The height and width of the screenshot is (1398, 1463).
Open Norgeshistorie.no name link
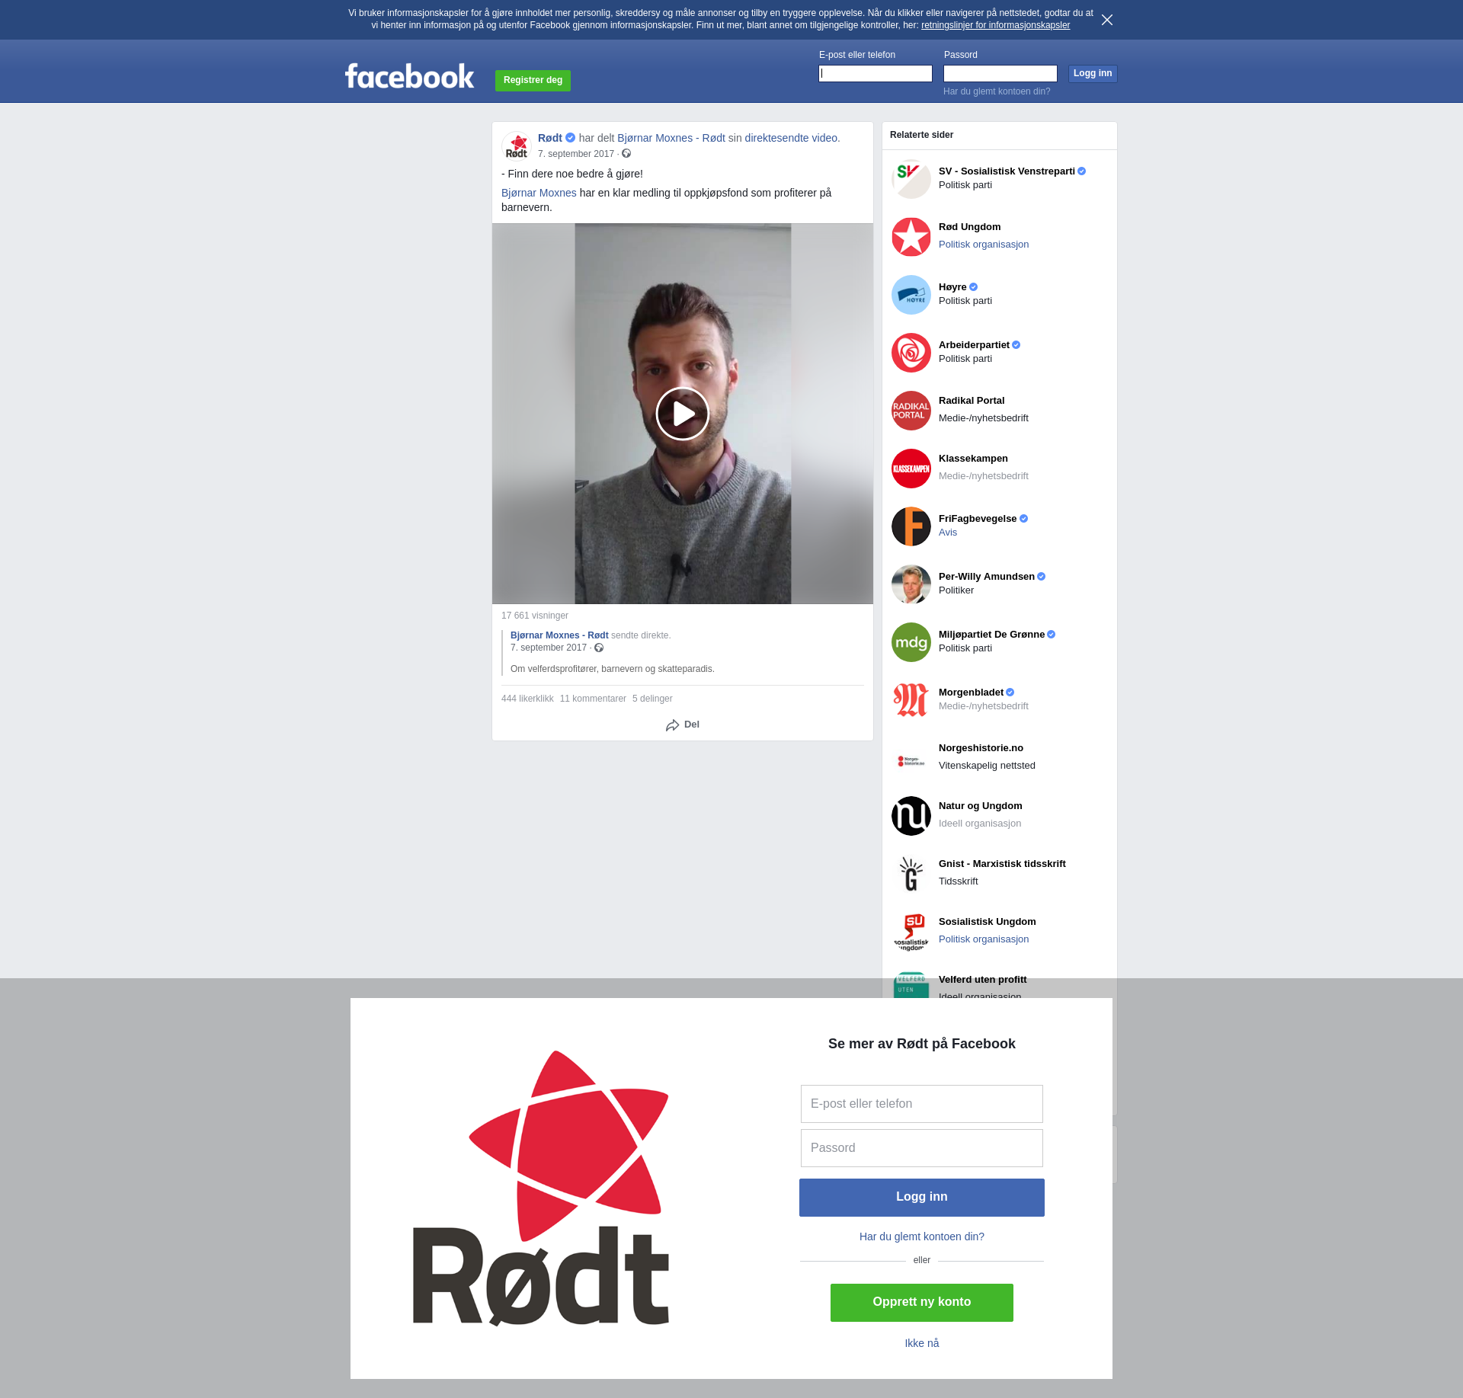click(981, 748)
